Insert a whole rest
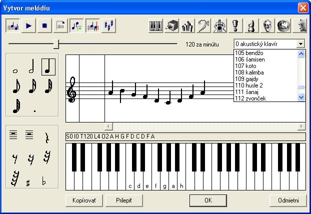311x214 pixels. pyautogui.click(x=13, y=135)
